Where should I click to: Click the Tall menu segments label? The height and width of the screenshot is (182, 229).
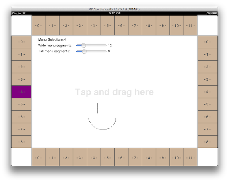[x=54, y=51]
